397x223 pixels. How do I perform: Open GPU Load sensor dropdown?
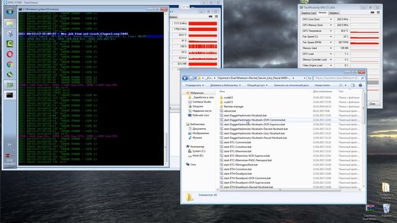point(331,54)
